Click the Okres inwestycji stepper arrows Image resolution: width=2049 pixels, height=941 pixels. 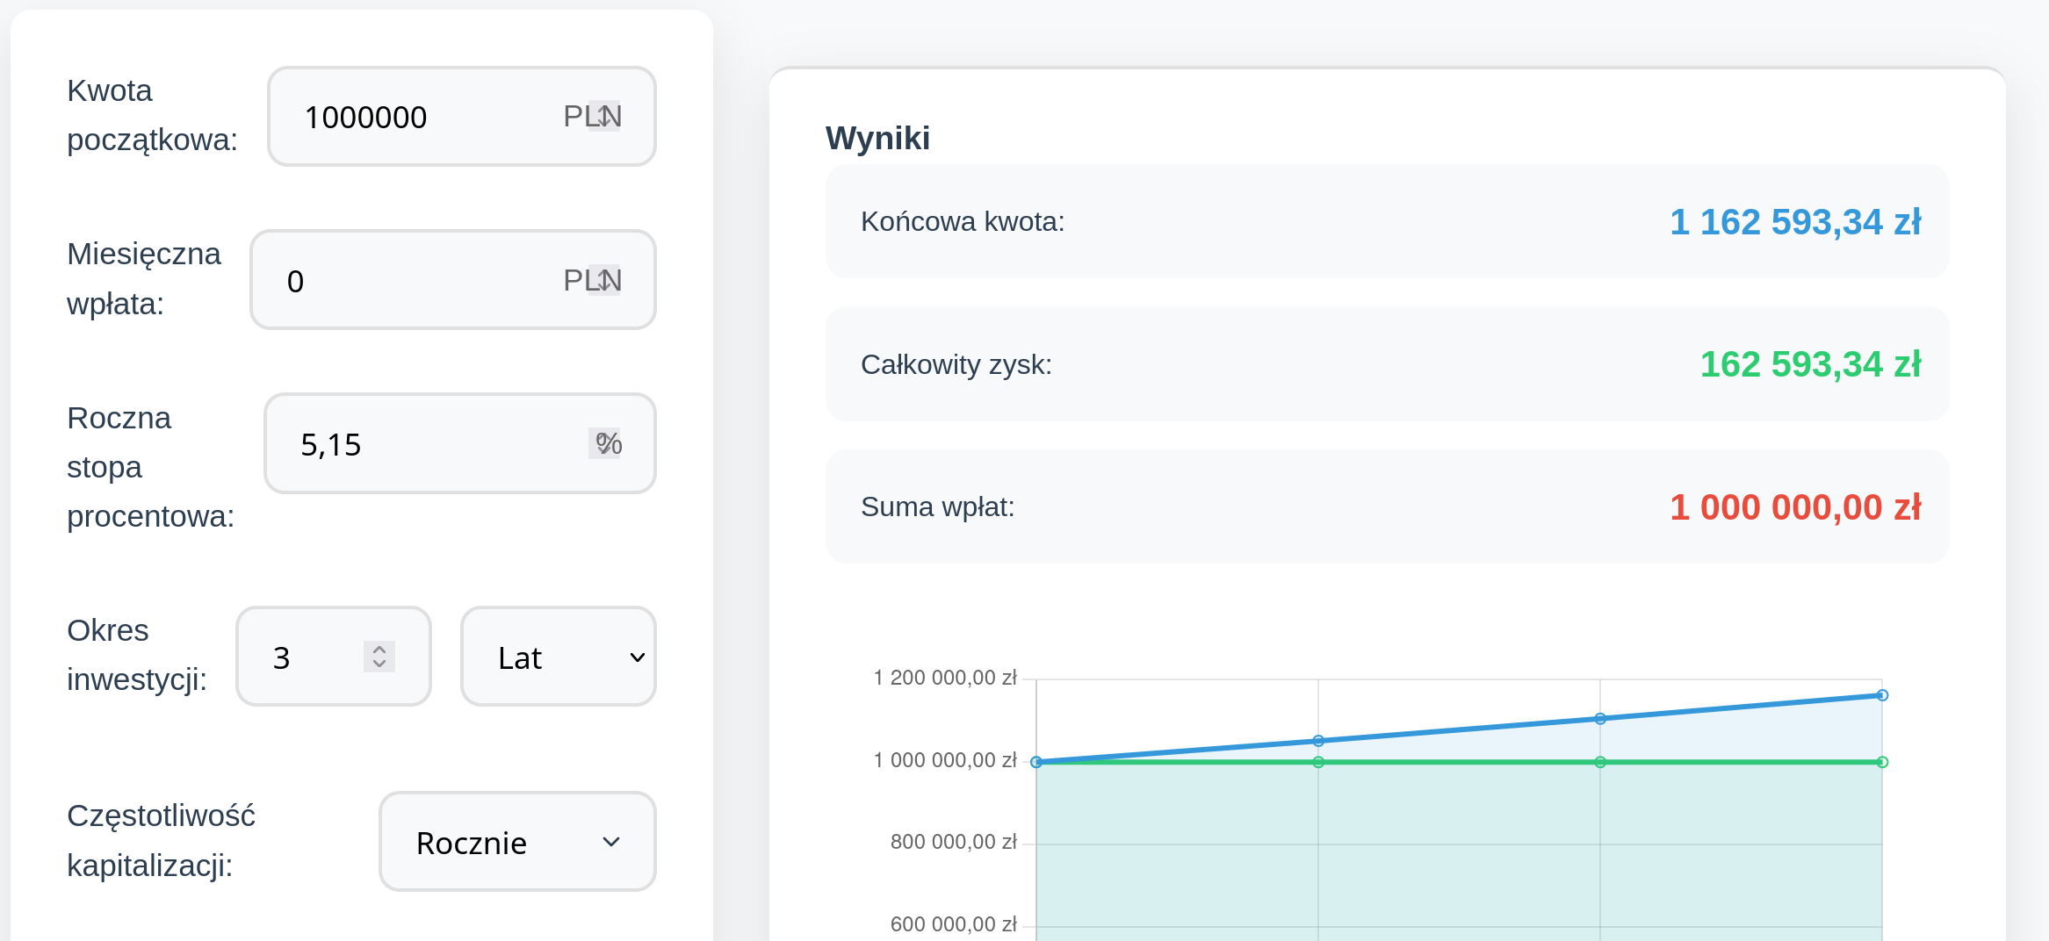pos(379,656)
